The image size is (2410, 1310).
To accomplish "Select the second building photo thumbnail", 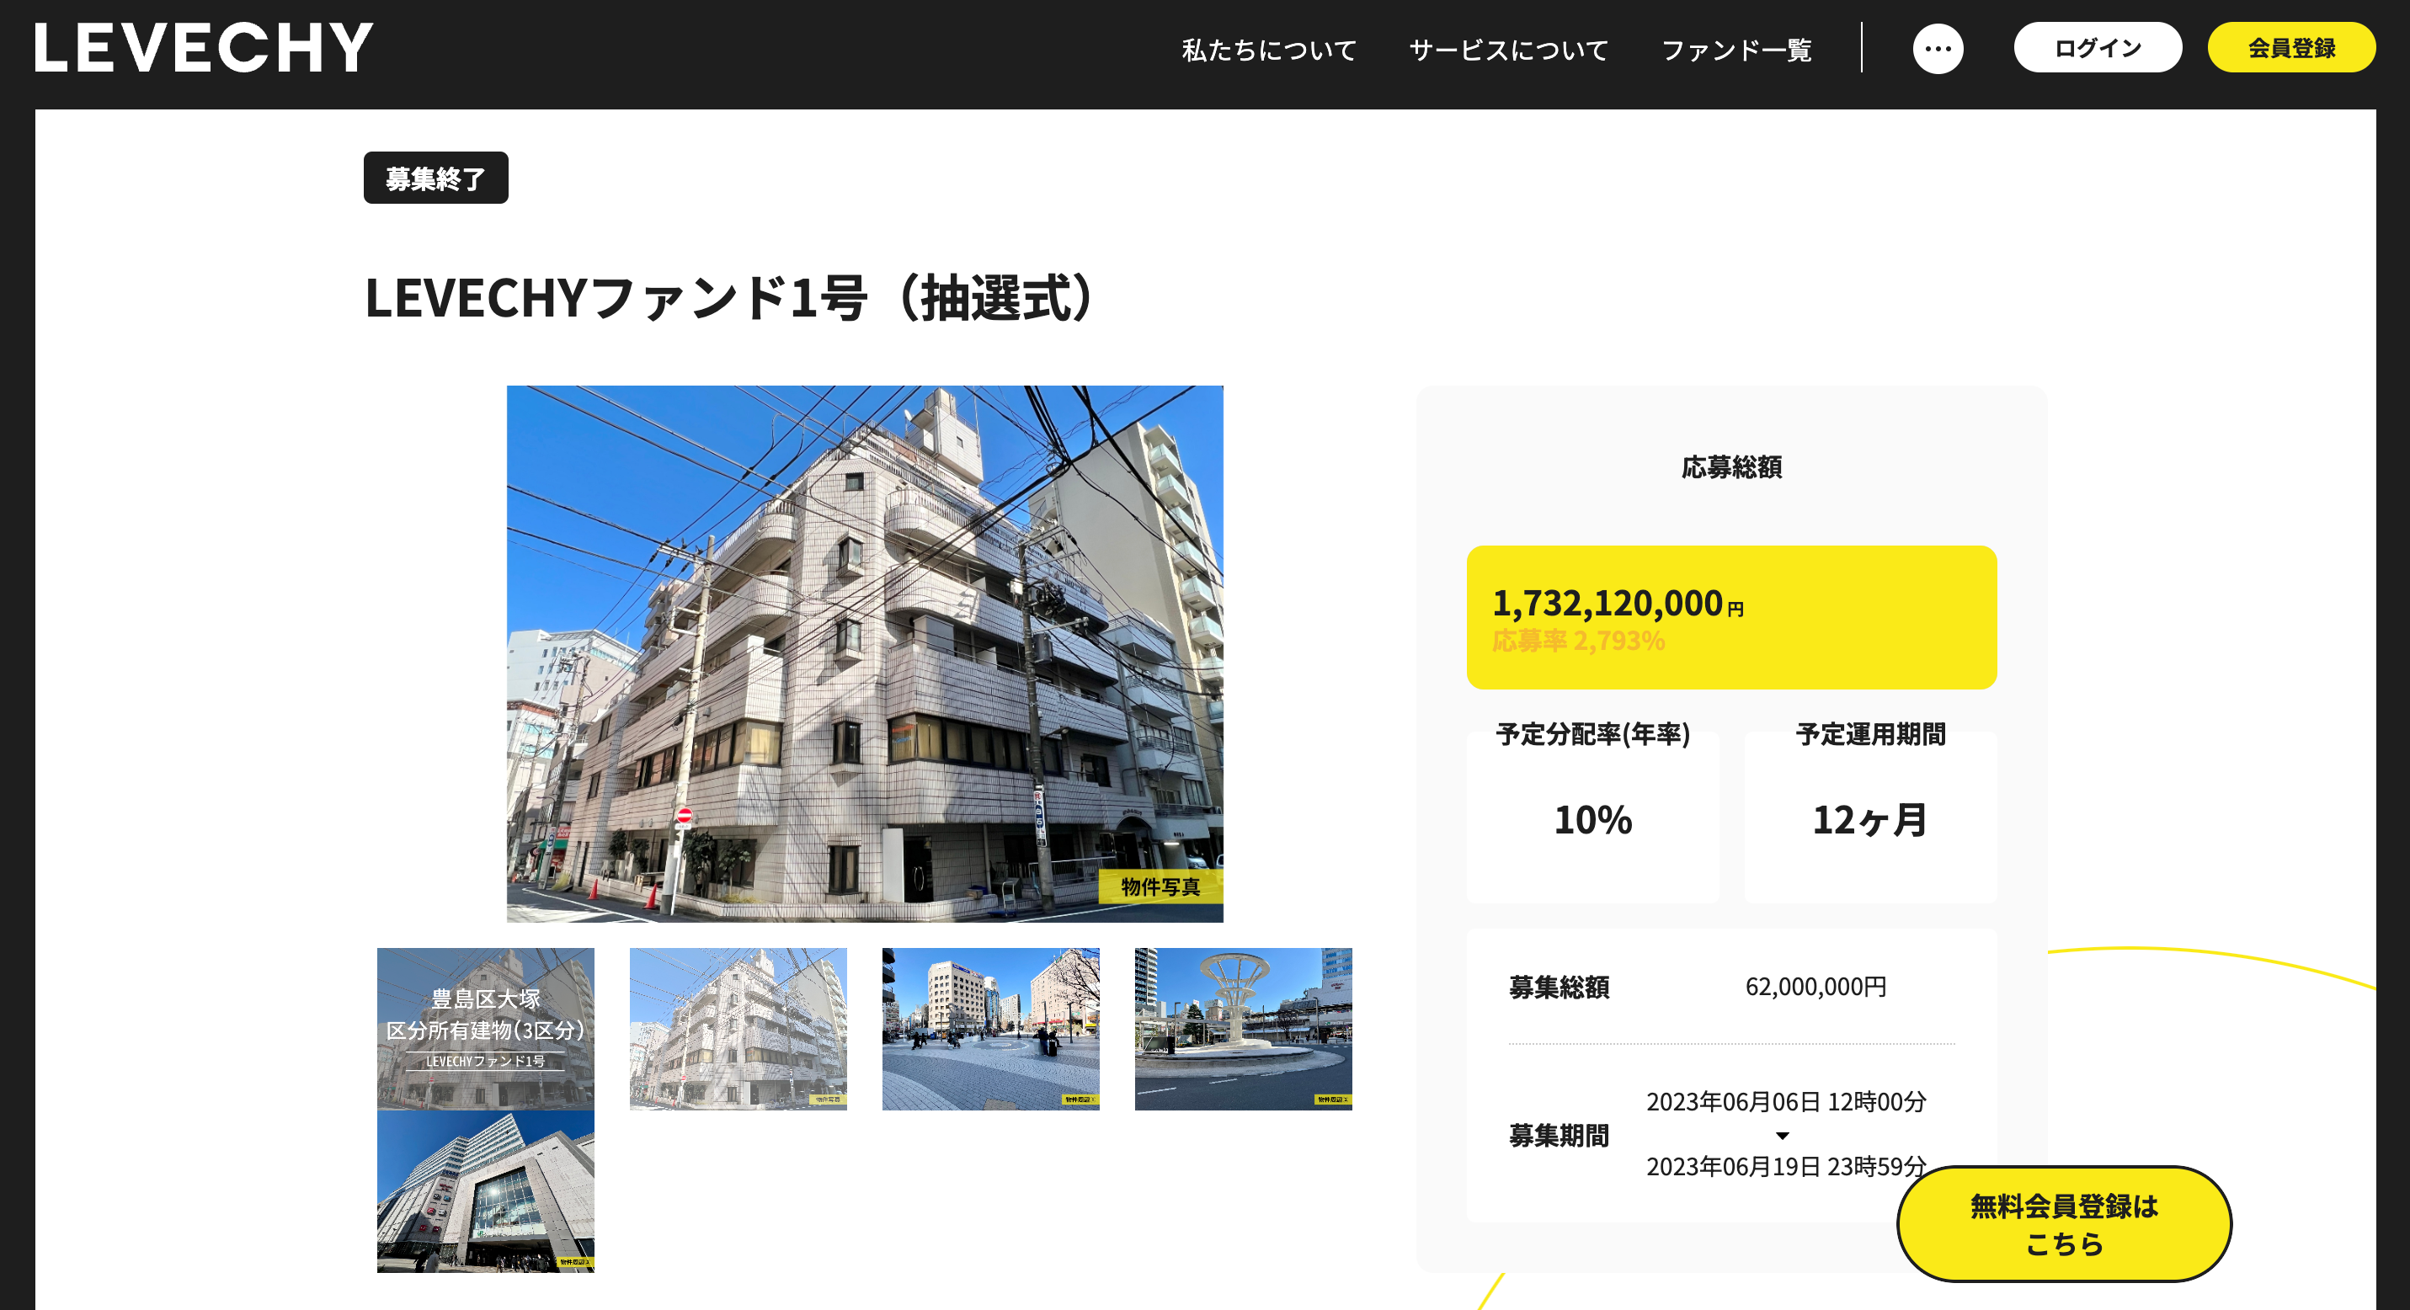I will tap(738, 1029).
